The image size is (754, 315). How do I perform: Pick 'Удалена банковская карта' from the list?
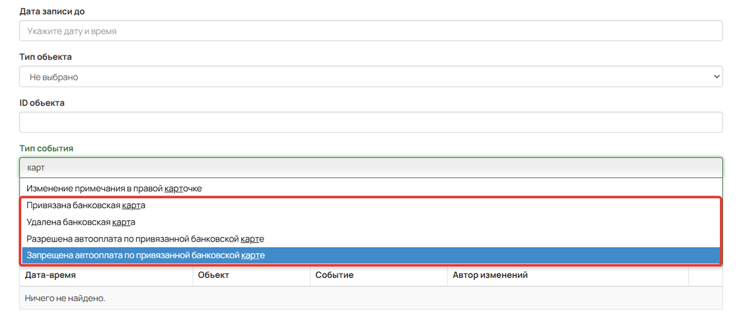[371, 222]
